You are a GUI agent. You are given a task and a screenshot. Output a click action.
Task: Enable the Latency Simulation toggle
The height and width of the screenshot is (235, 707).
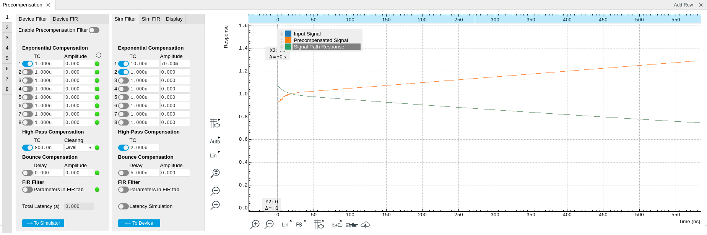click(x=123, y=206)
